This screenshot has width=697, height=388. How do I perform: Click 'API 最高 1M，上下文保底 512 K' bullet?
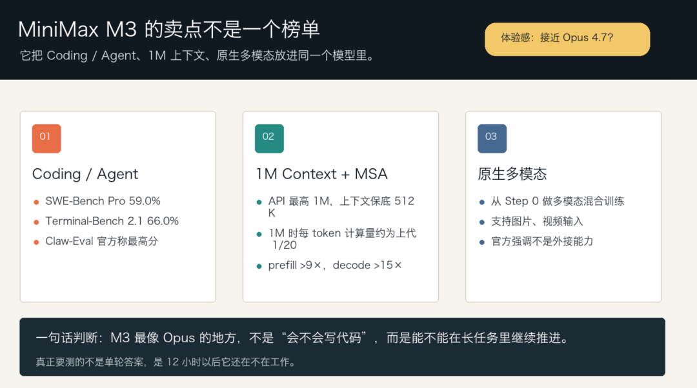coord(341,207)
